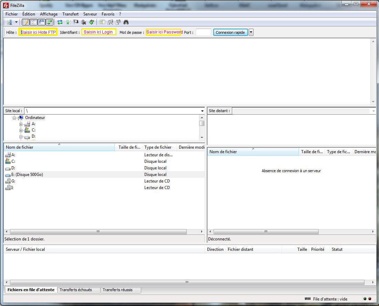Sort remote list by Nom de fichier
Screen dimensions: 379x306
253,152
